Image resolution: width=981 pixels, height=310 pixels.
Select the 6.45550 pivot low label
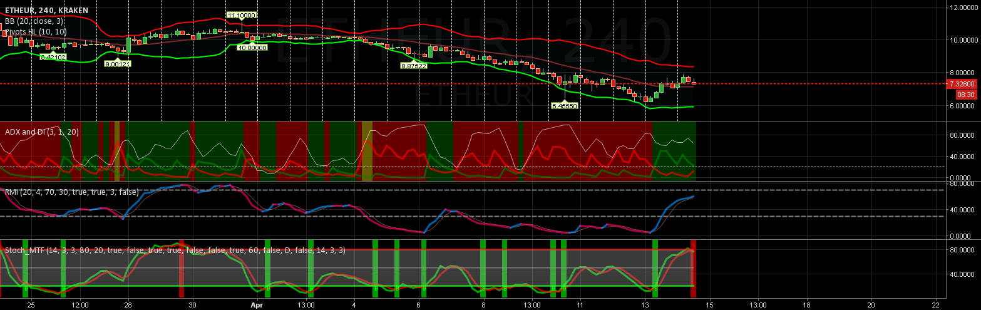(x=564, y=106)
